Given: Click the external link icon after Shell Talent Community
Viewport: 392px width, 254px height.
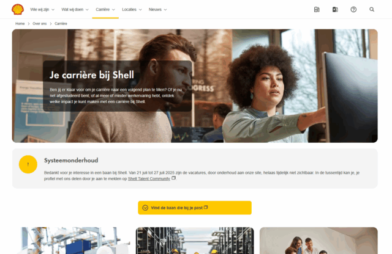Looking at the screenshot, I should (x=173, y=178).
